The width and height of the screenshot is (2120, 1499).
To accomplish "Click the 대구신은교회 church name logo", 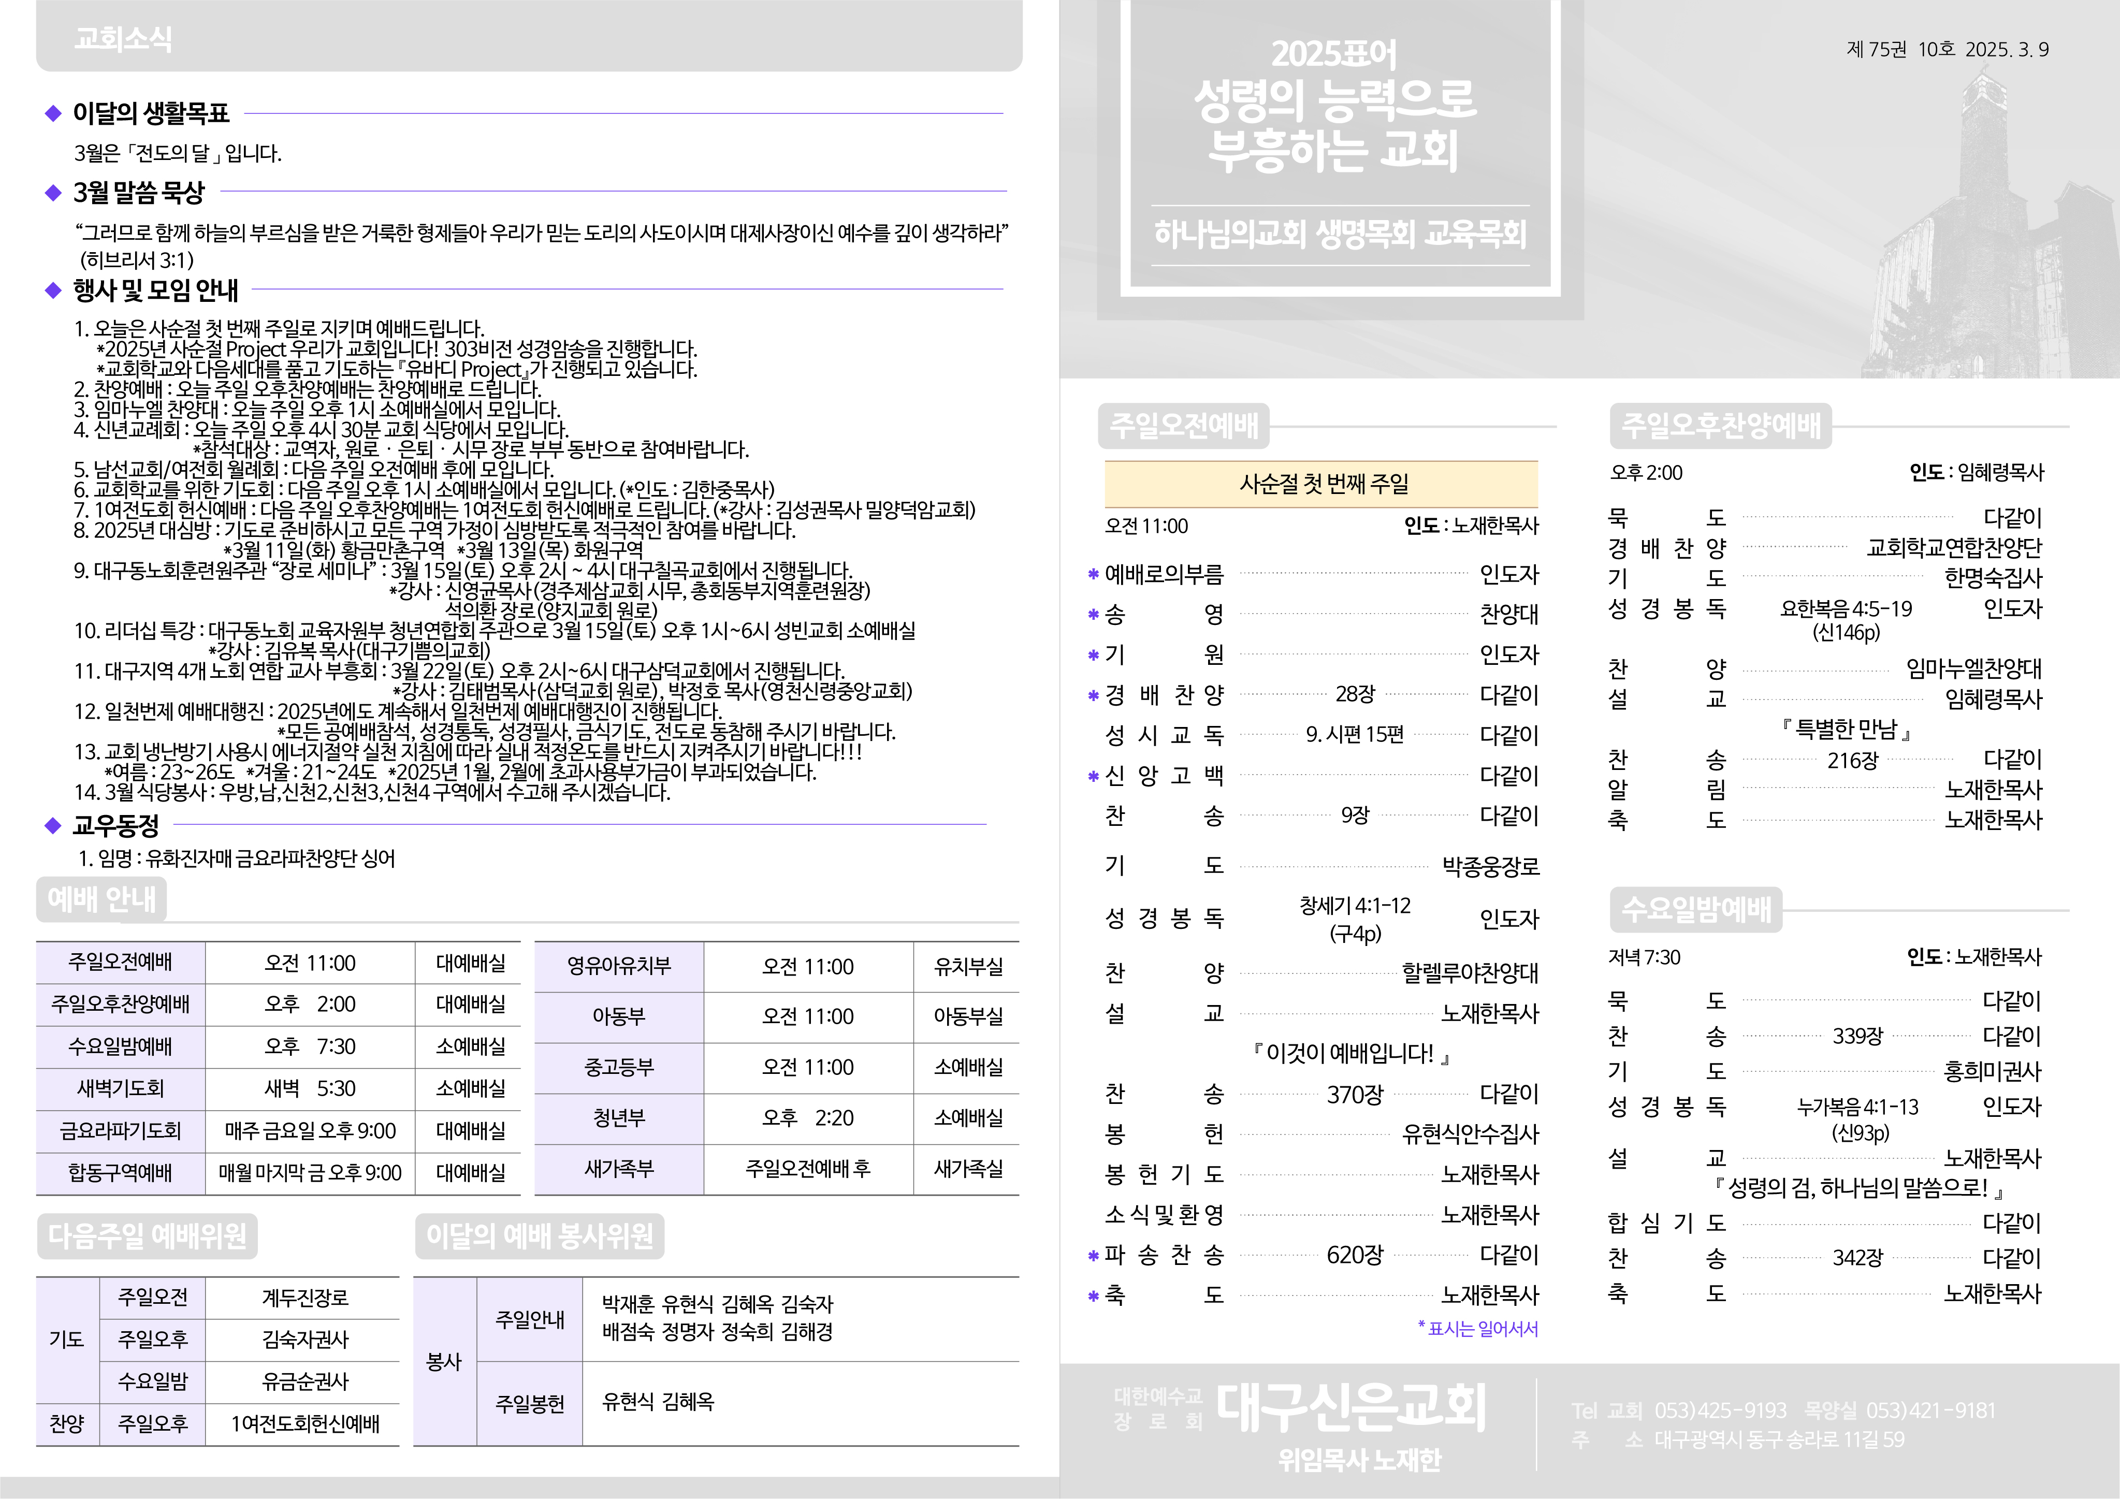I will point(1350,1407).
